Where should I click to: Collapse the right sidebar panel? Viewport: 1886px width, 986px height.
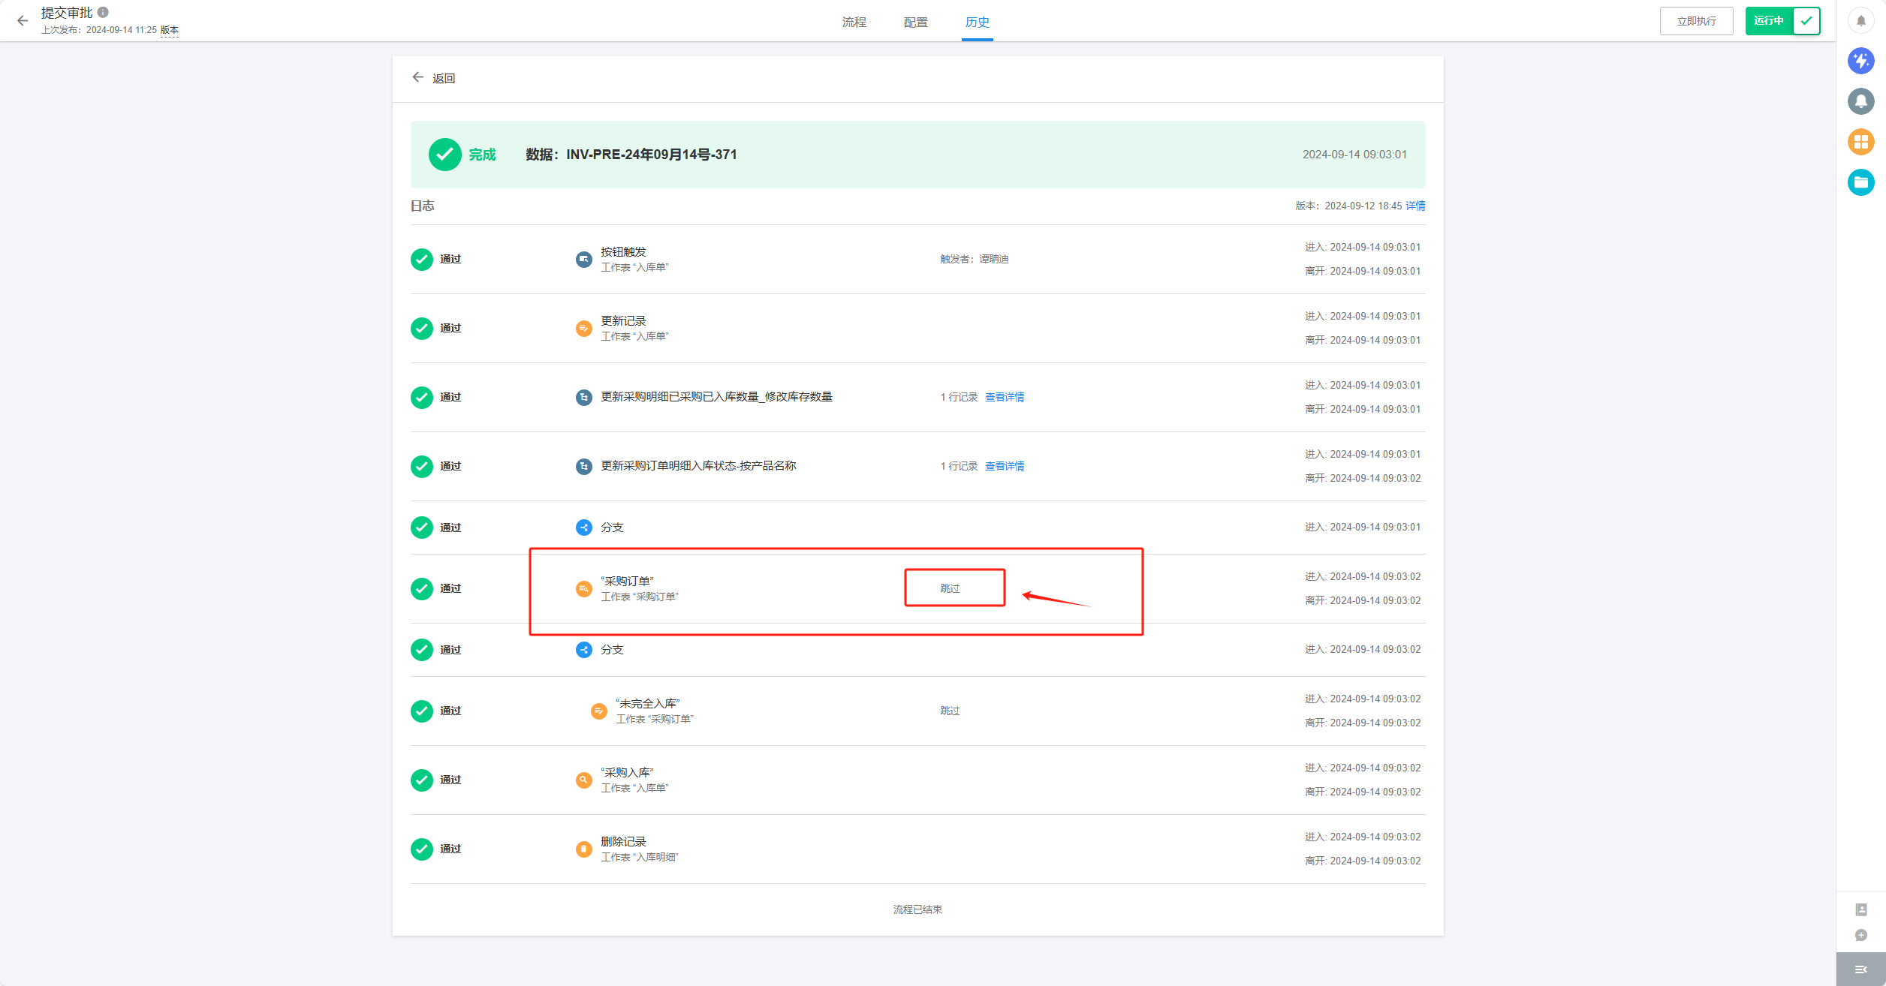point(1860,969)
